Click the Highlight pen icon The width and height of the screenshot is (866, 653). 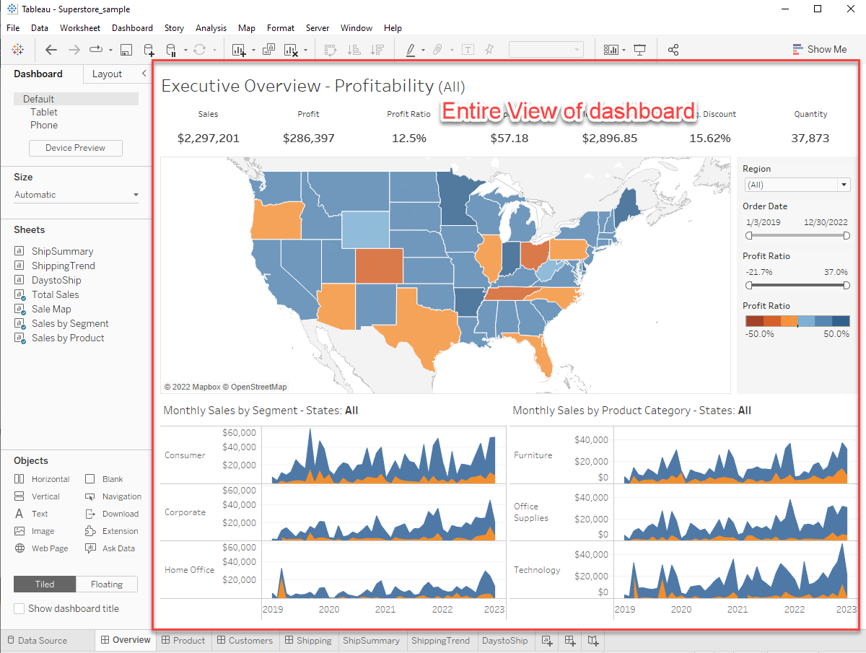point(411,50)
